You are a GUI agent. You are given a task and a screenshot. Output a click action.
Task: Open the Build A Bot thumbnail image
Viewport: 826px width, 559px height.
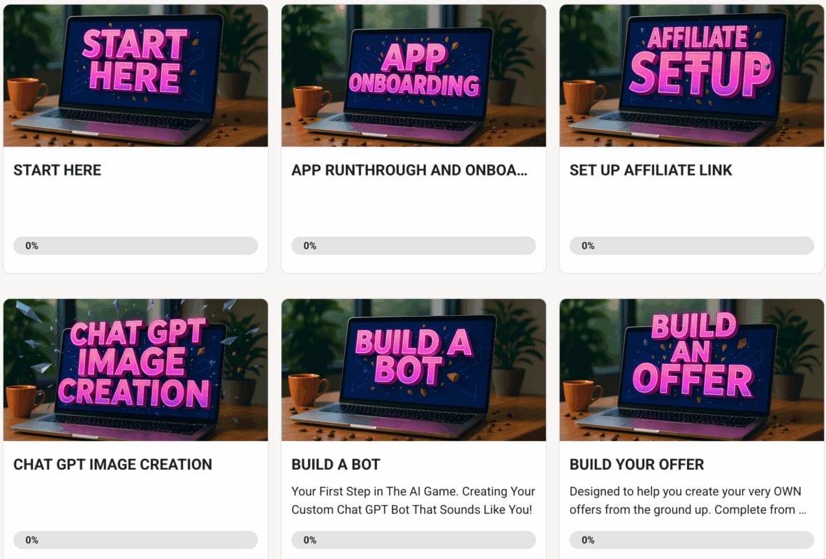(x=413, y=370)
